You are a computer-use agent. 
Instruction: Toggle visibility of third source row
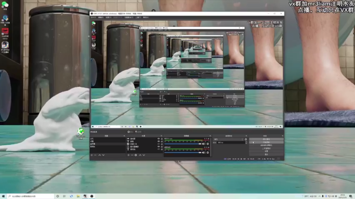(x=158, y=144)
